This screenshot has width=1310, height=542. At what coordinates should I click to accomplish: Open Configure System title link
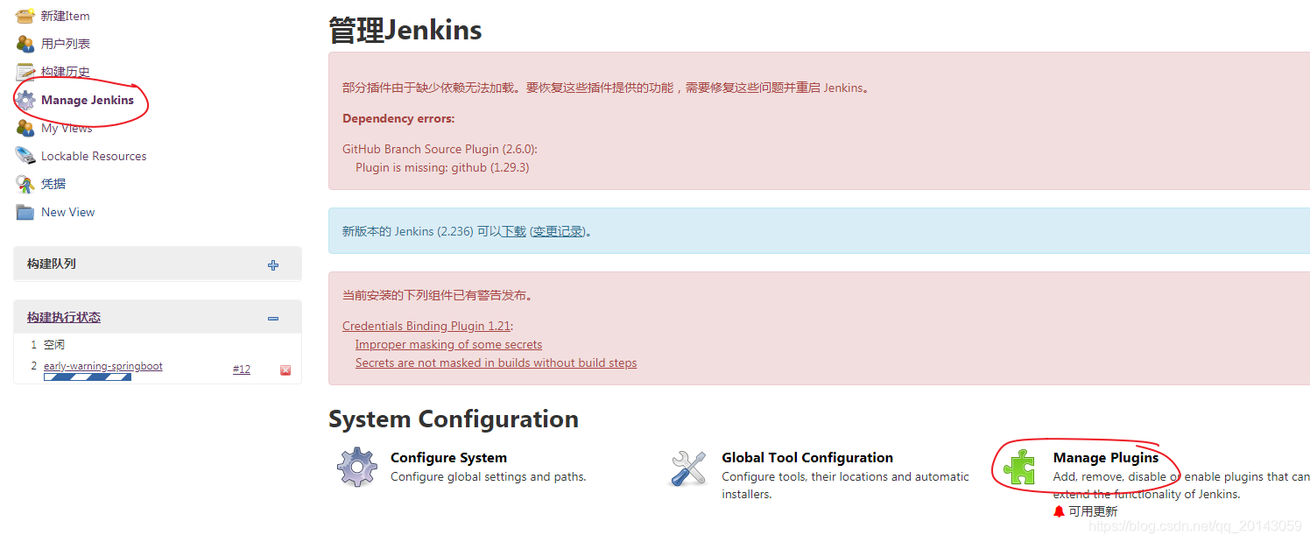[448, 457]
